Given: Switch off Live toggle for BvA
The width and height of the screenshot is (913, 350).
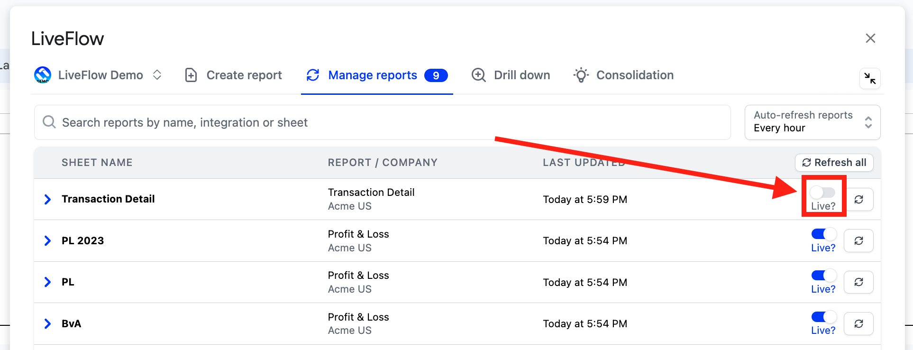Looking at the screenshot, I should point(824,316).
